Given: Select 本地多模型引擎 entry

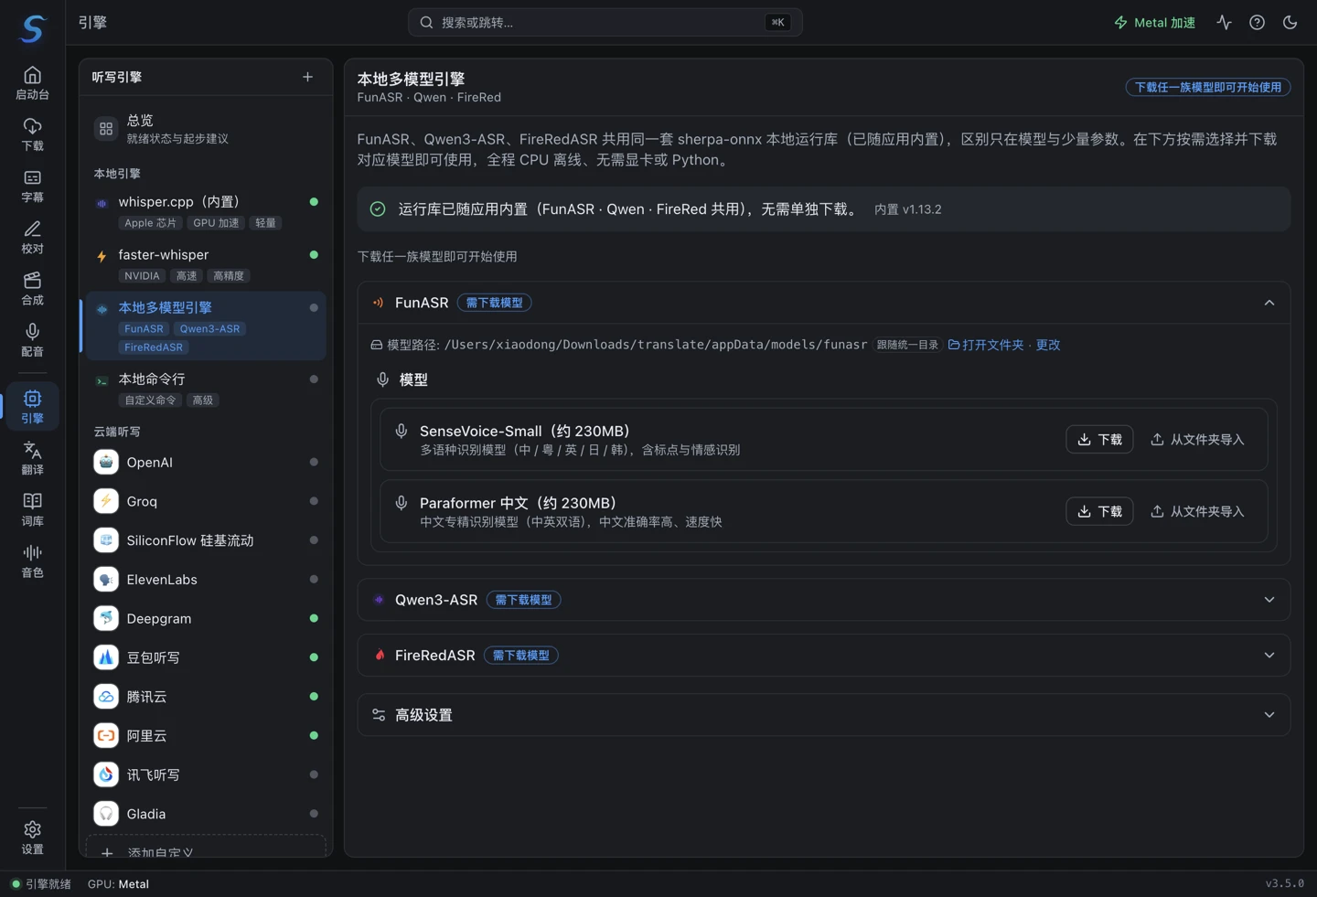Looking at the screenshot, I should click(206, 326).
